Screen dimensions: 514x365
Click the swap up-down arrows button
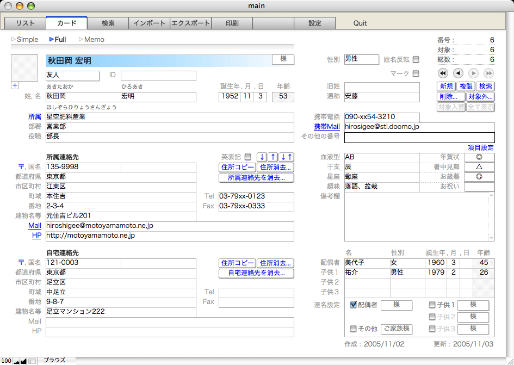tap(286, 157)
